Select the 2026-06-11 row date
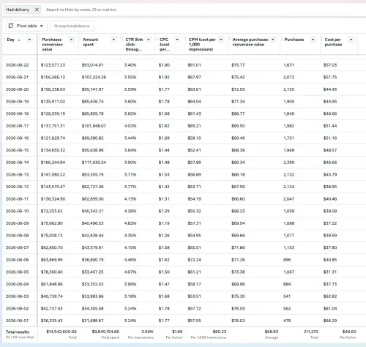Screen dimensions: 366x347 17,199
